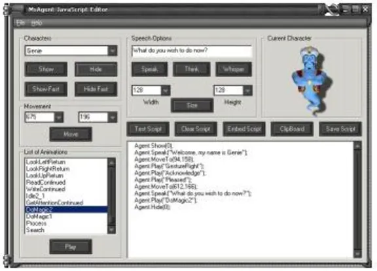The height and width of the screenshot is (271, 377).
Task: Minimize the MsAgent JavaScript Editor window
Action: [x=346, y=9]
